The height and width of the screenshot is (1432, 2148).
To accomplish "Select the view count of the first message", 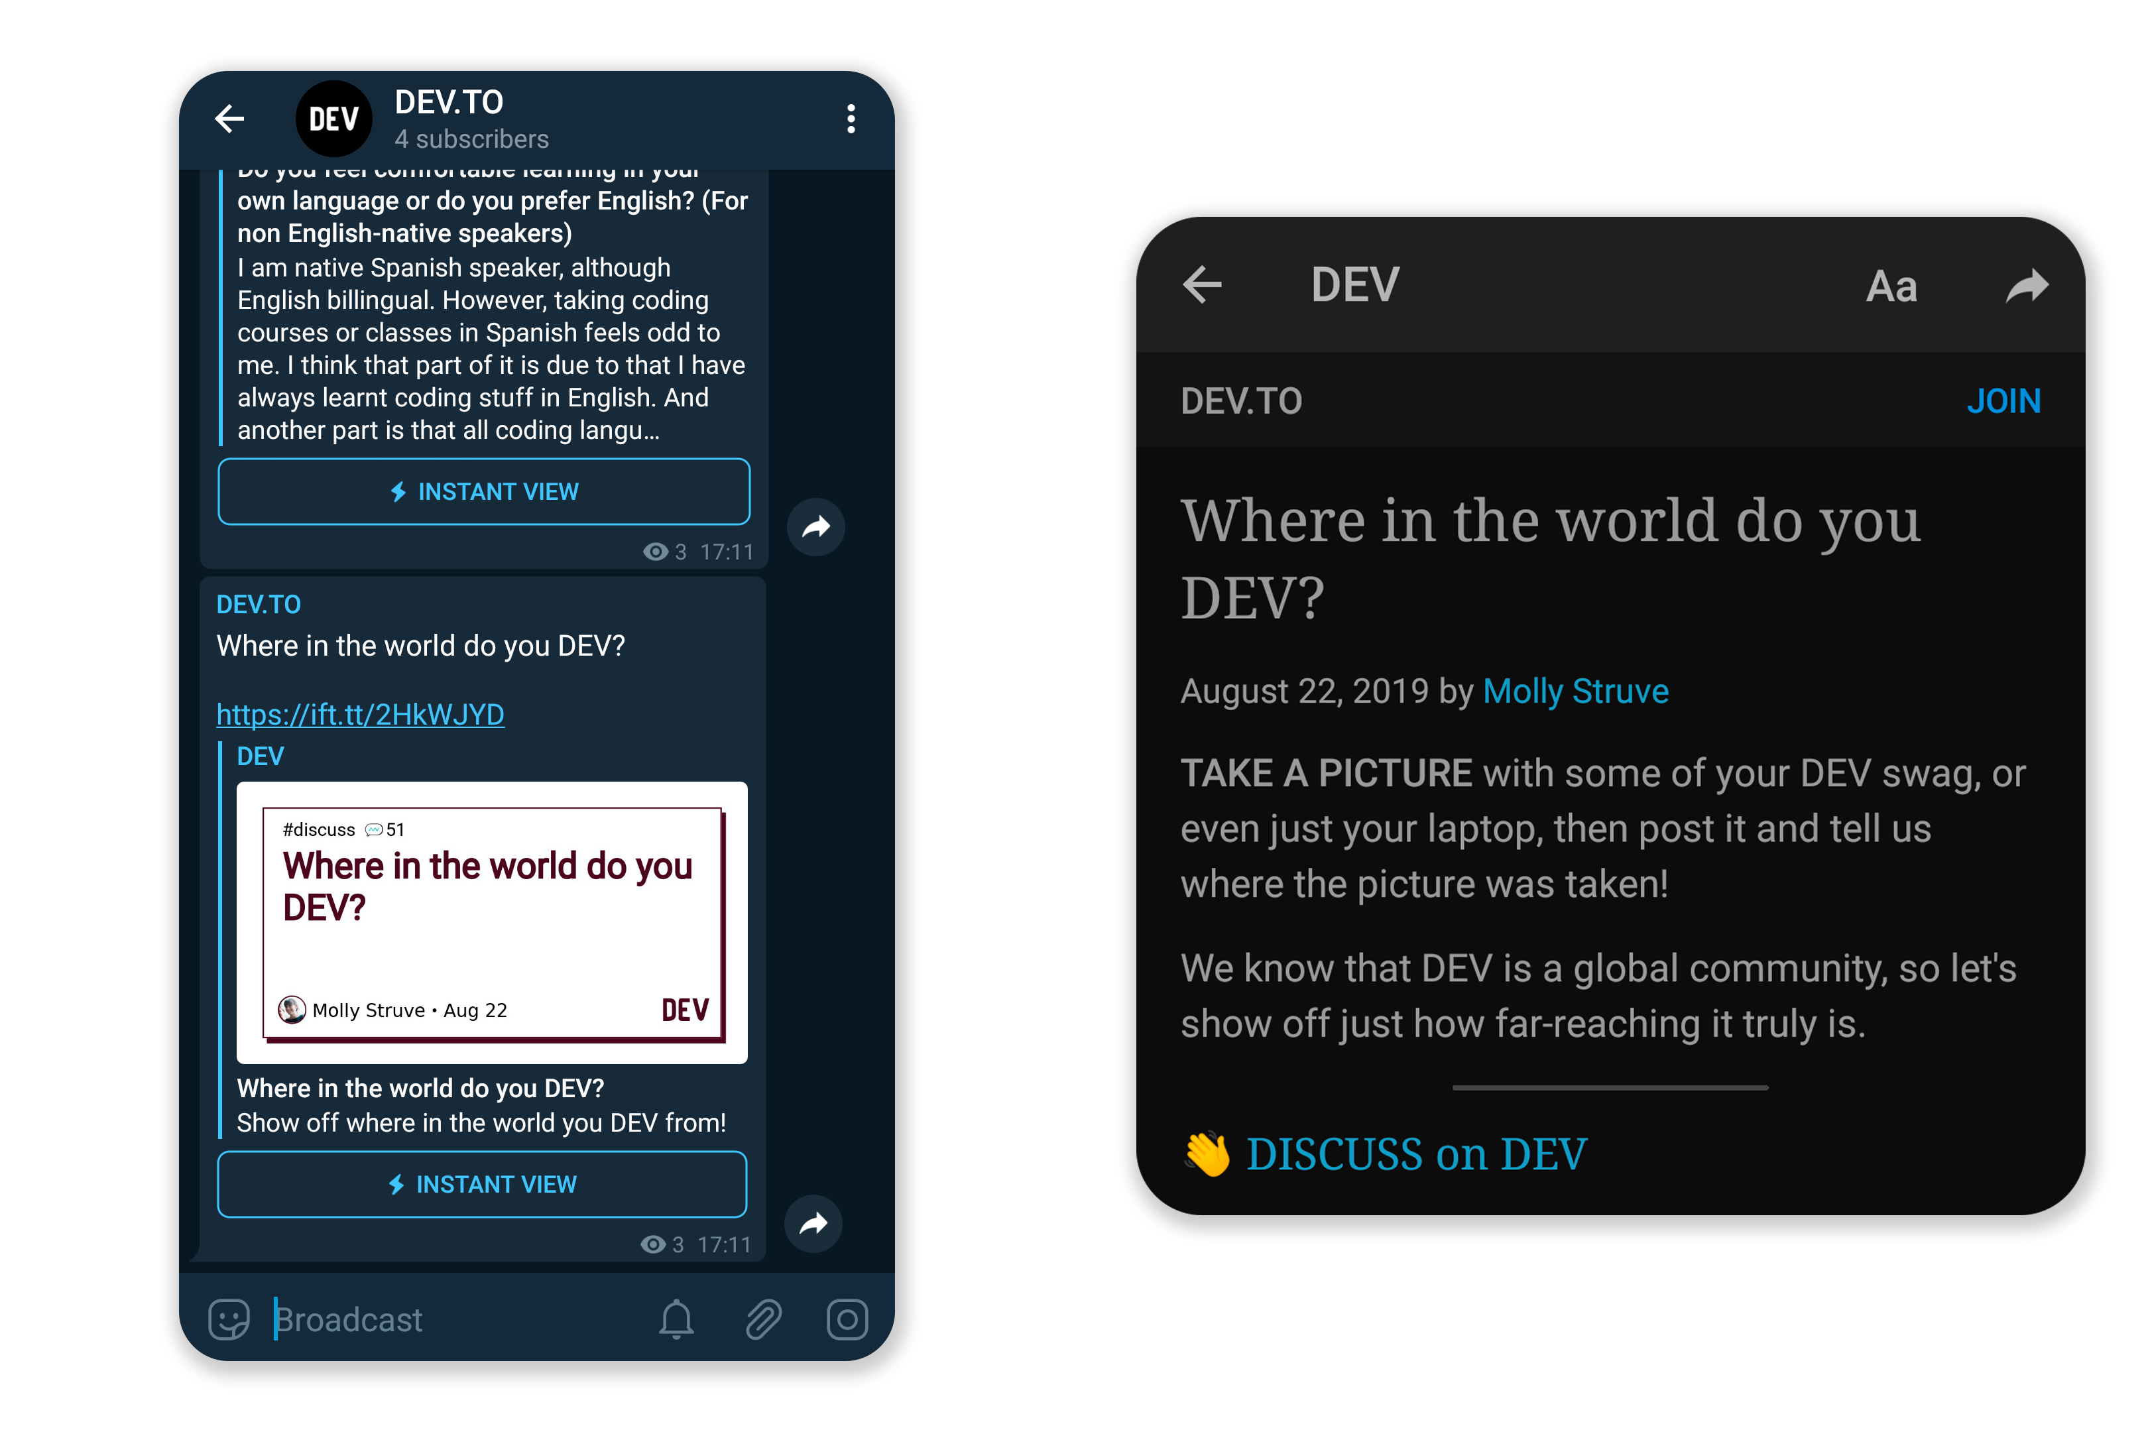I will [665, 552].
